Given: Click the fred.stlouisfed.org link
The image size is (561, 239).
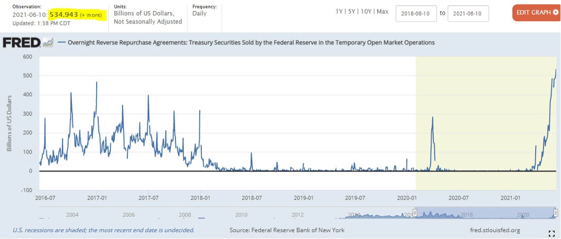Looking at the screenshot, I should [x=495, y=230].
